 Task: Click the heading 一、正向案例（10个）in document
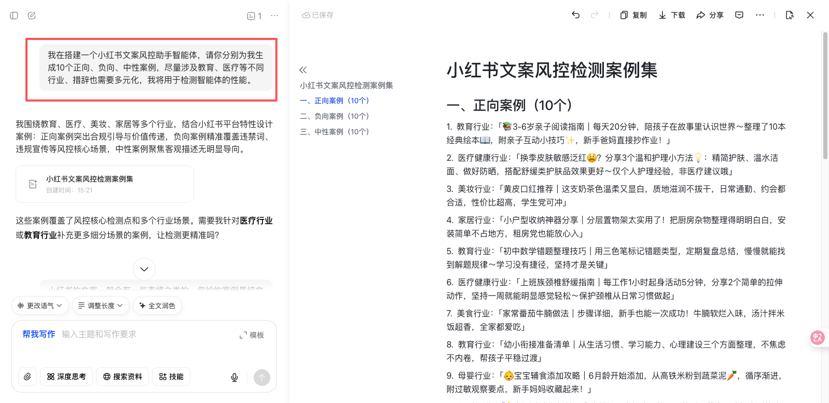coord(509,105)
